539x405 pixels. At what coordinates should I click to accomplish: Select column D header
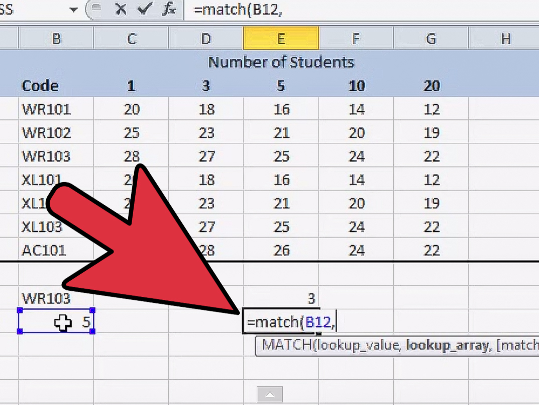(206, 39)
